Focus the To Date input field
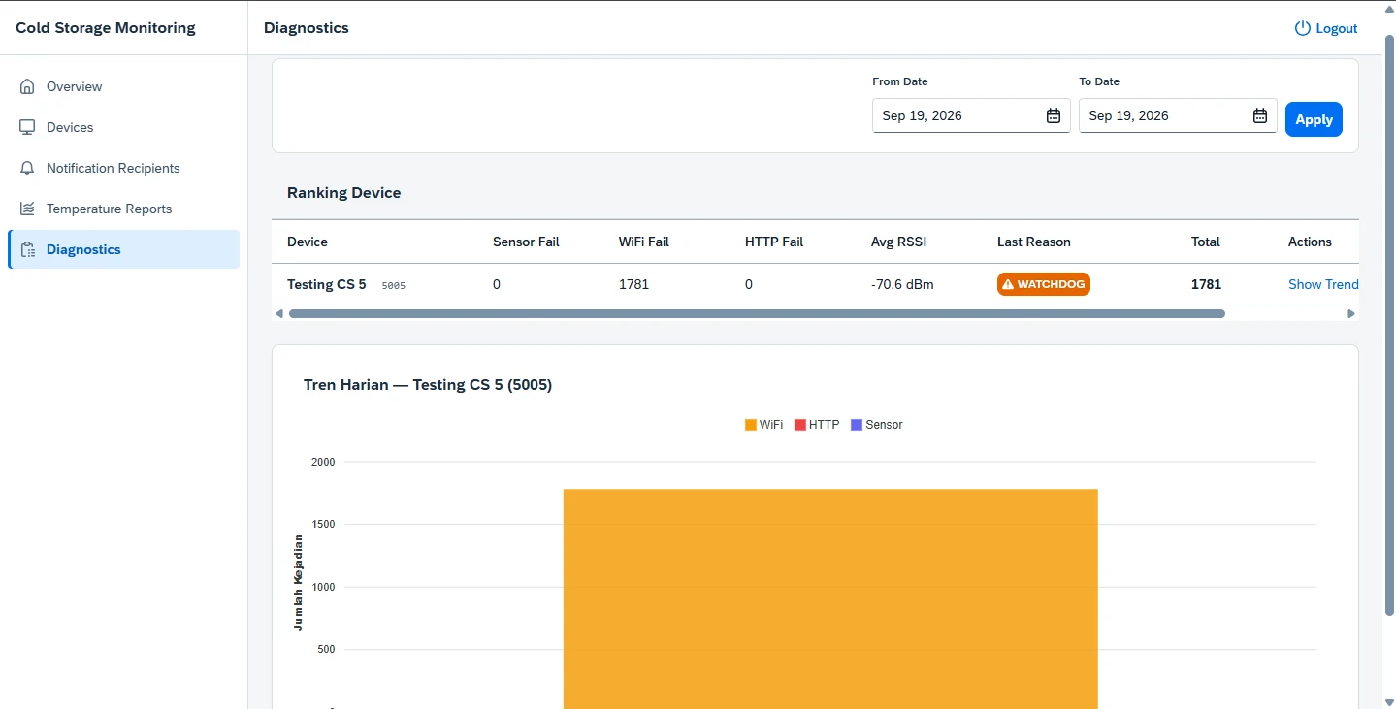The width and height of the screenshot is (1396, 709). pyautogui.click(x=1178, y=115)
